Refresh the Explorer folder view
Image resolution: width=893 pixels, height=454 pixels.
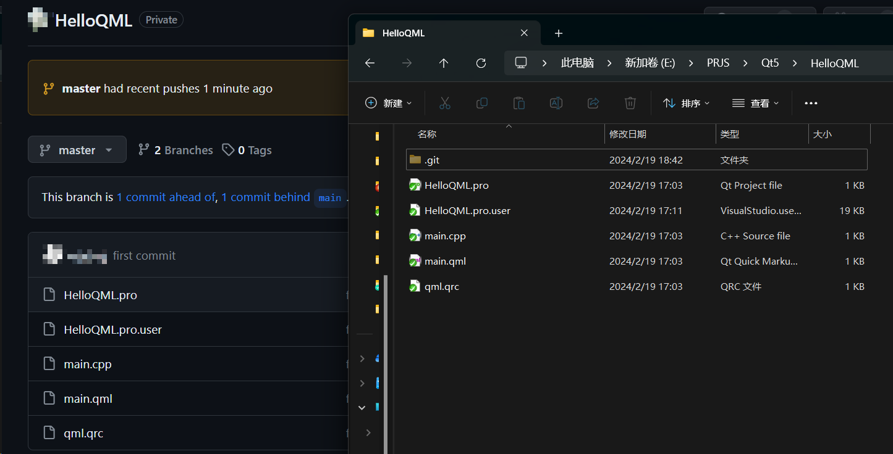[x=481, y=63]
